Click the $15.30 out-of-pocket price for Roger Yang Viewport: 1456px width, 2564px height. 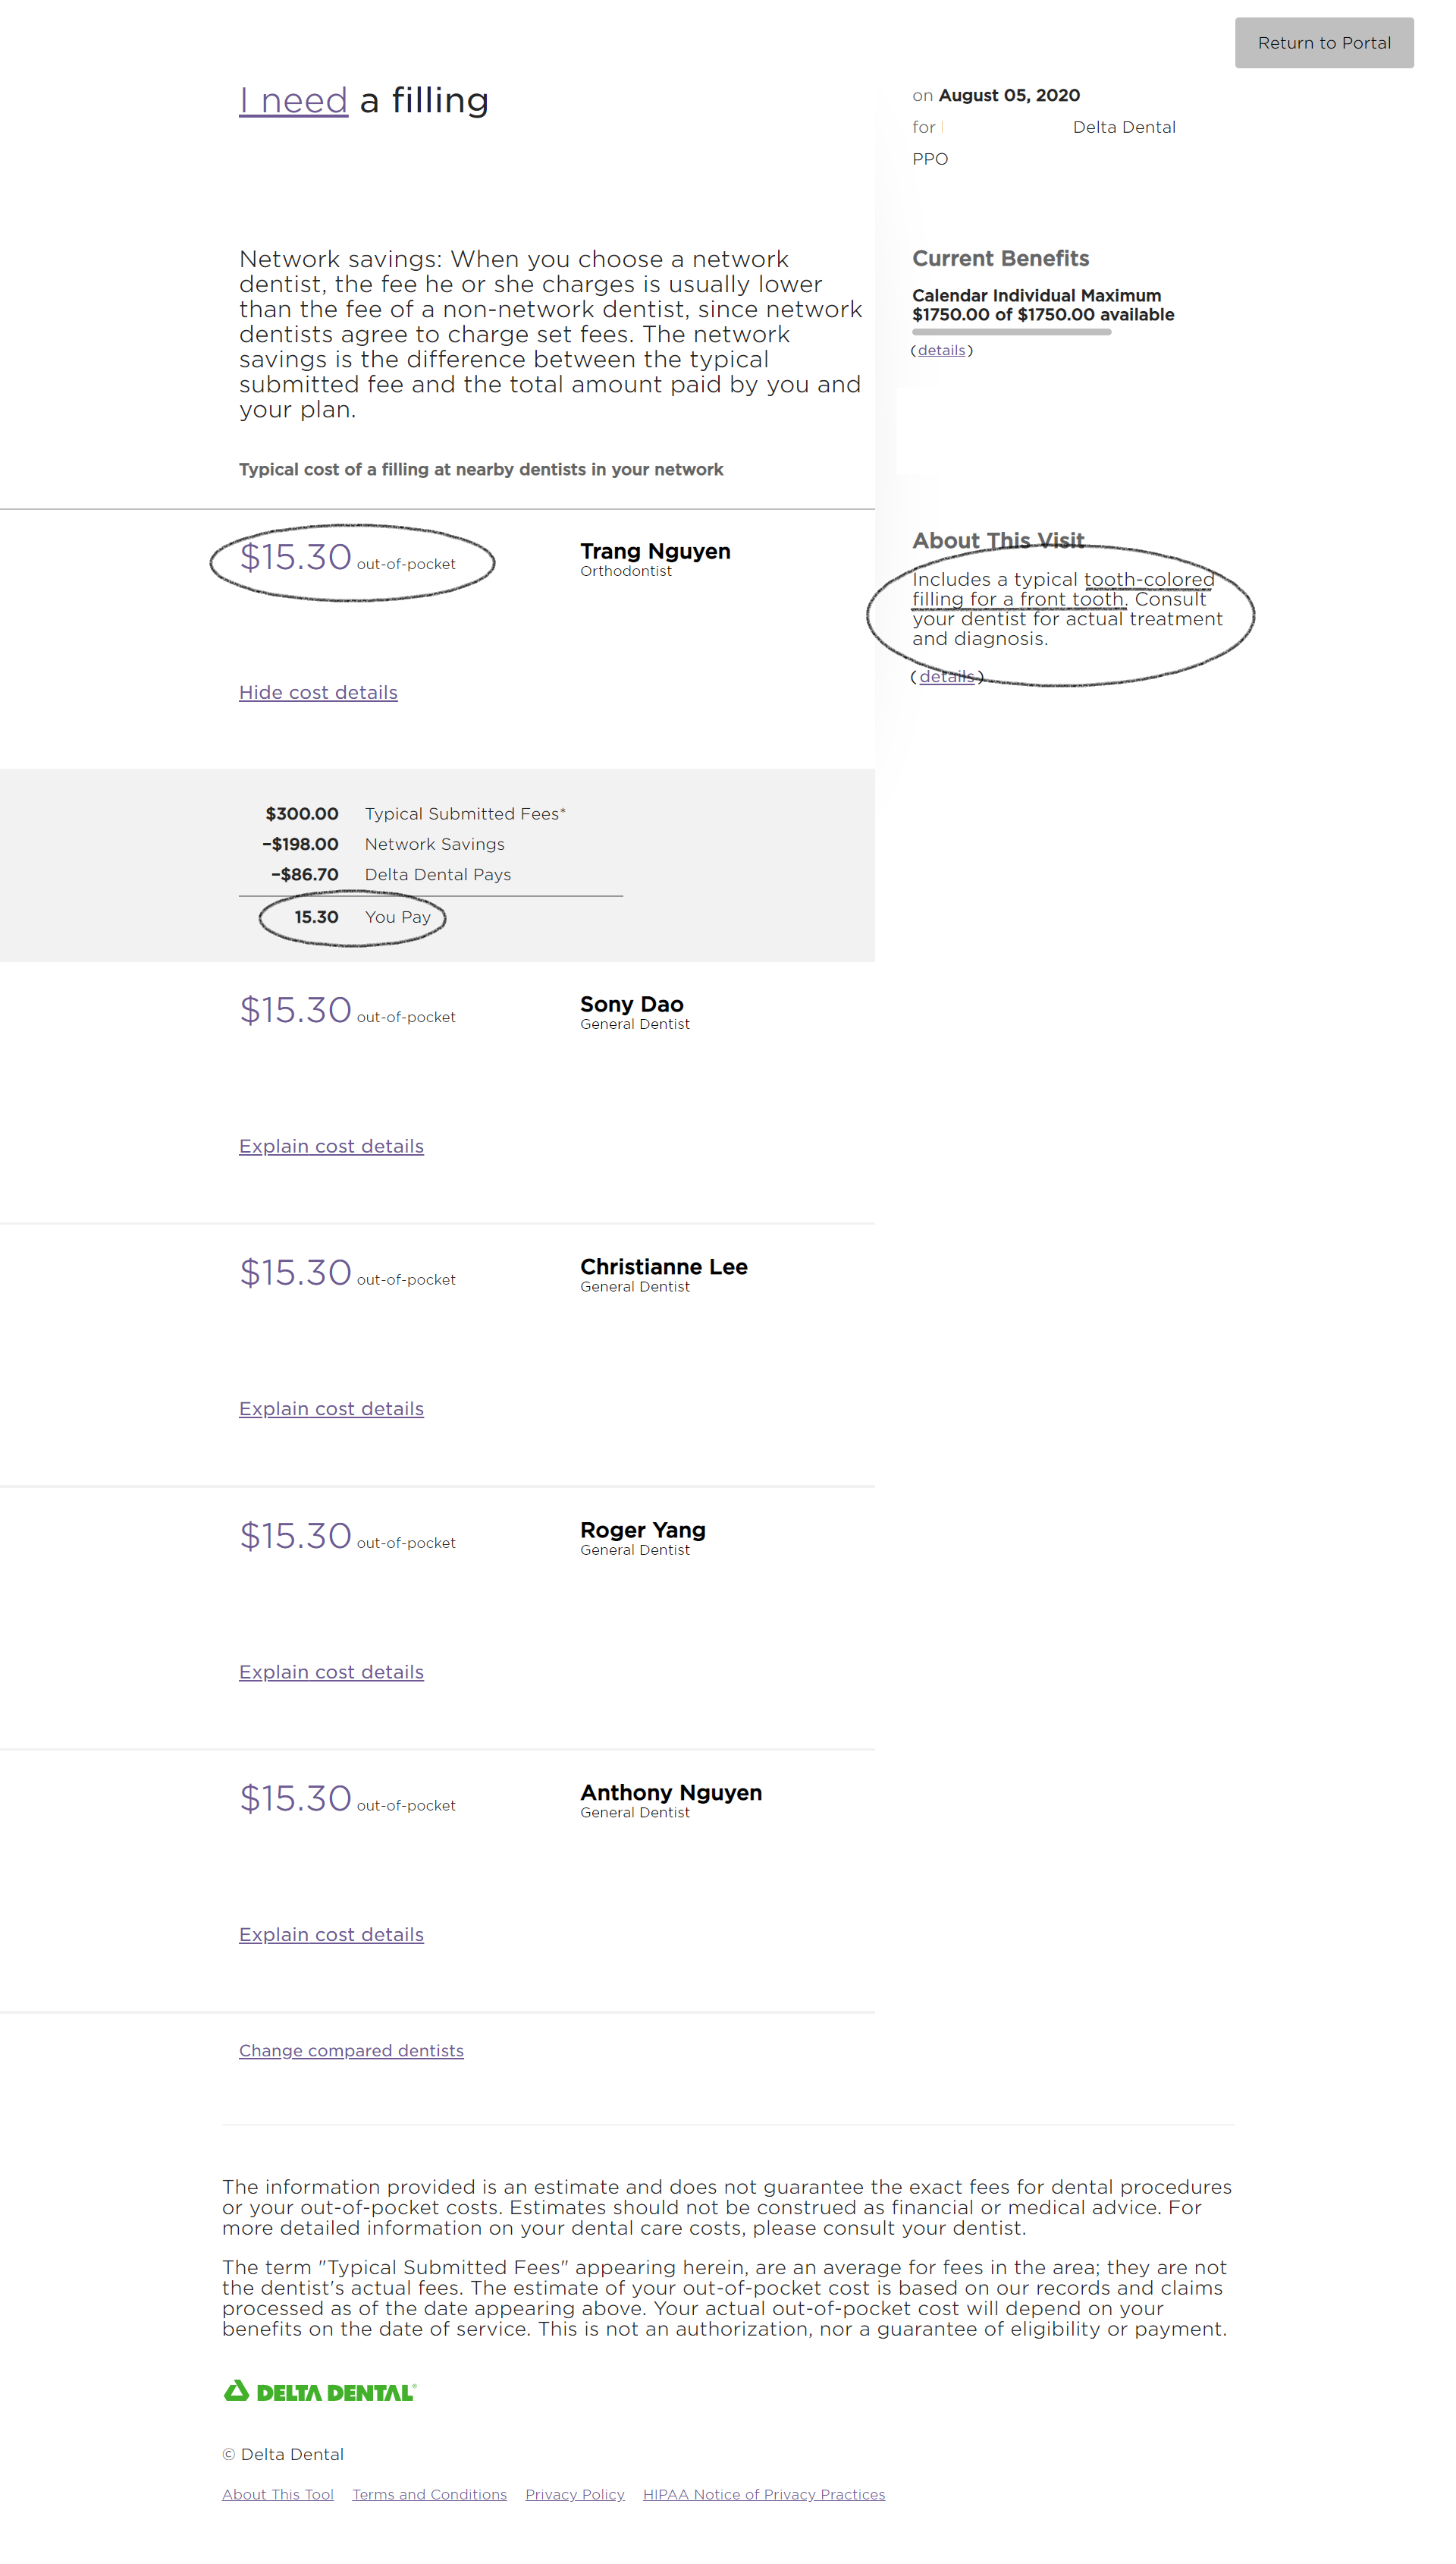coord(347,1536)
